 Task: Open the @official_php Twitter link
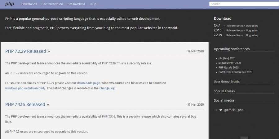233,110
